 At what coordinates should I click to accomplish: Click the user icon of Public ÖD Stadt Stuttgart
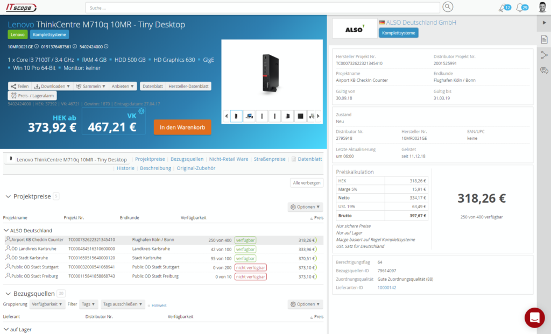(x=8, y=267)
